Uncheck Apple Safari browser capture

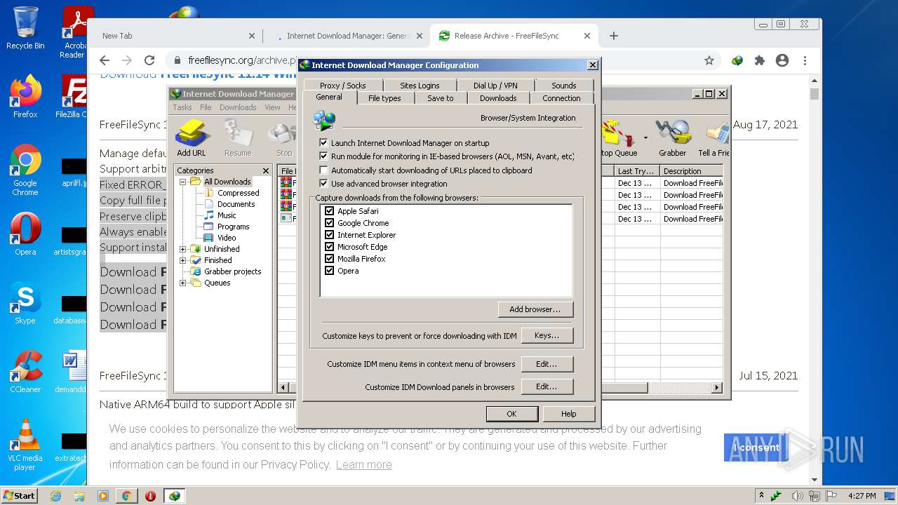coord(329,211)
